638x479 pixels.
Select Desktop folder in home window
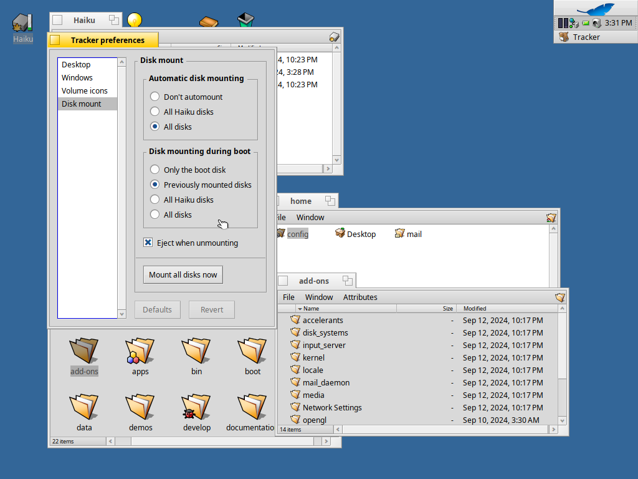click(x=355, y=234)
